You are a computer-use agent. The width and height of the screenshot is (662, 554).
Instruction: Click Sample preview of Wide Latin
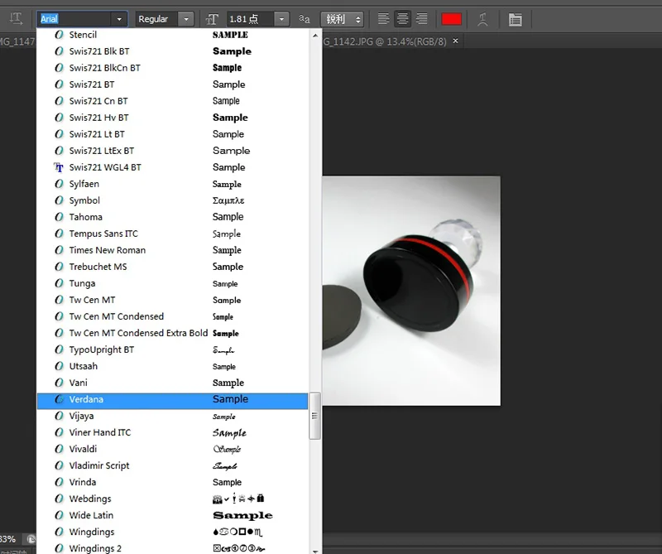click(242, 515)
